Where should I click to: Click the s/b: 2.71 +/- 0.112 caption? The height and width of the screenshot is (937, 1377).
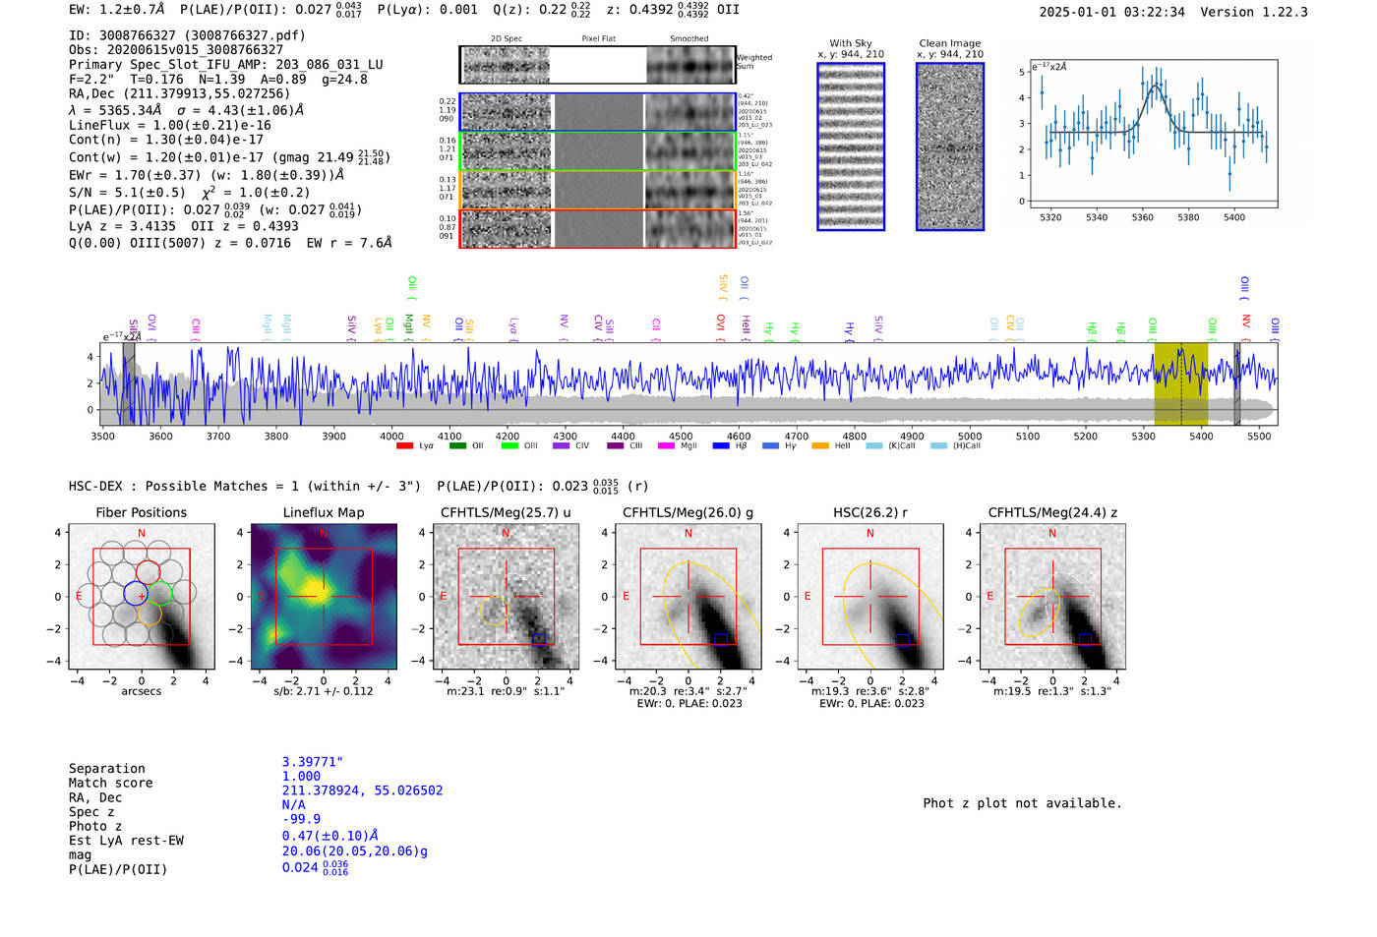coord(324,691)
